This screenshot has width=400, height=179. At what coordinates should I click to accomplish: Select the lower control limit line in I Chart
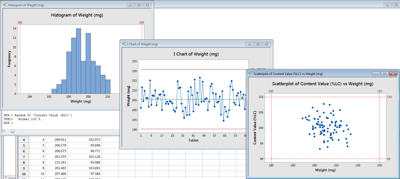pos(194,129)
